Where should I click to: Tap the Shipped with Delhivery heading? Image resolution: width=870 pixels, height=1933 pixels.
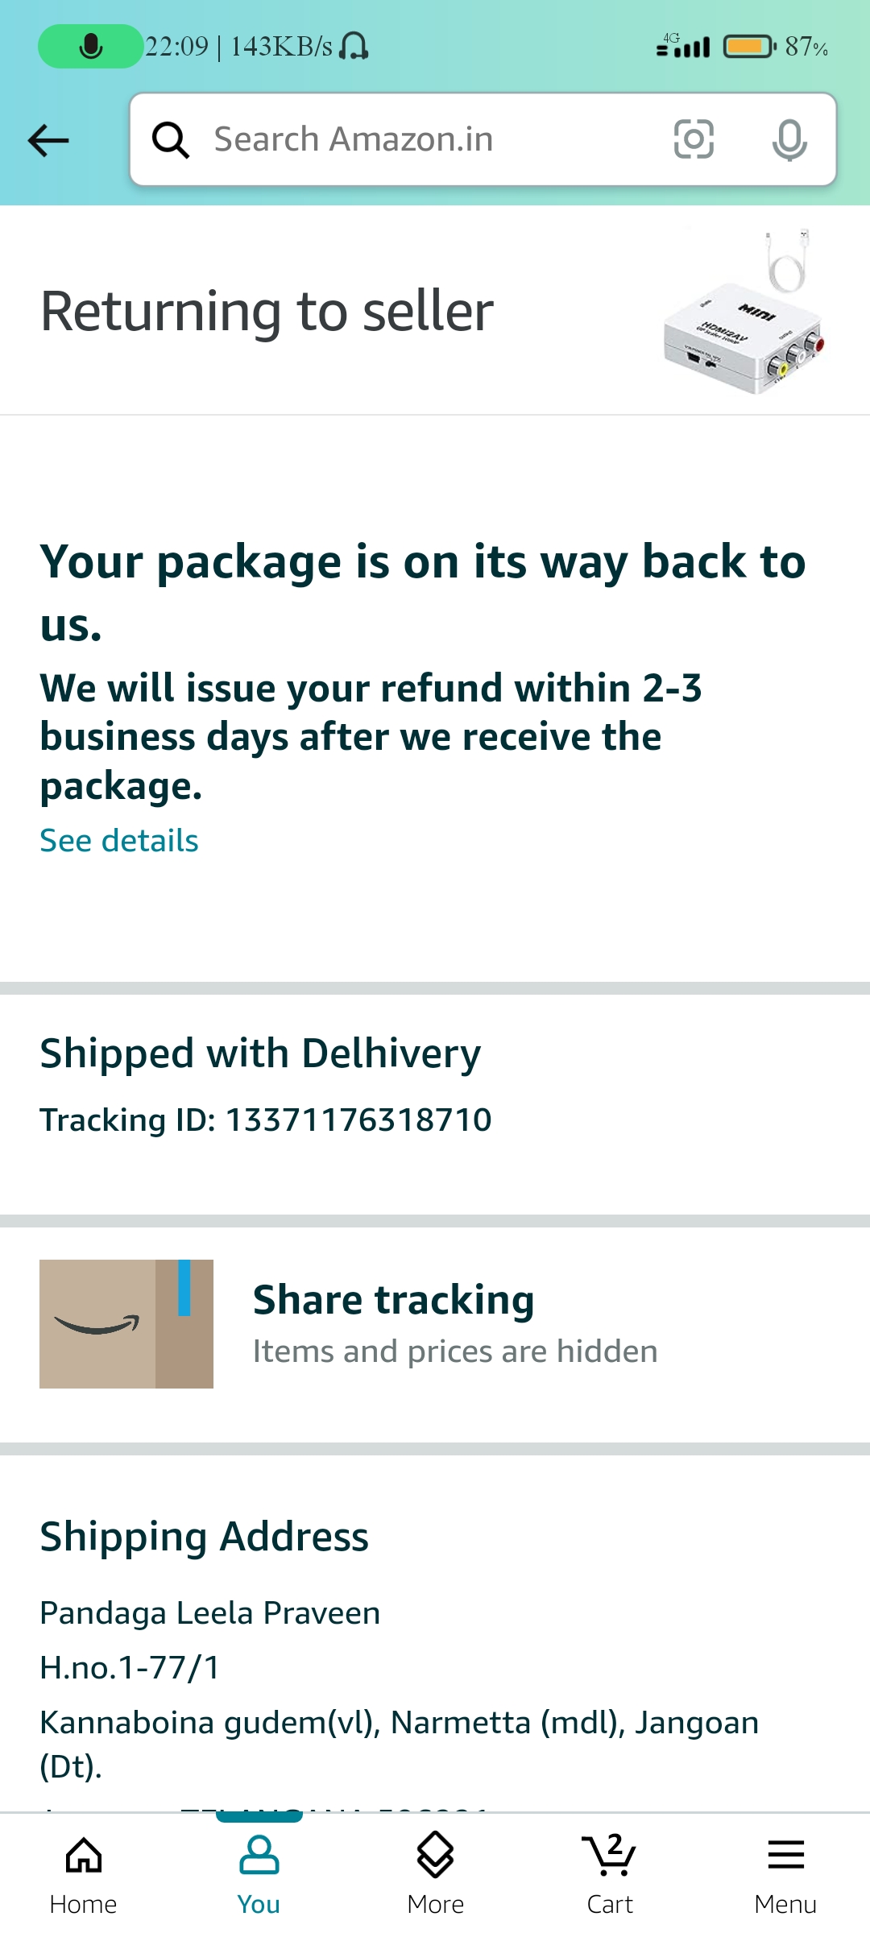coord(260,1053)
